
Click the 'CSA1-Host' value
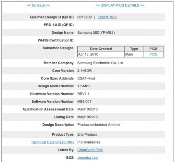coord(86,78)
